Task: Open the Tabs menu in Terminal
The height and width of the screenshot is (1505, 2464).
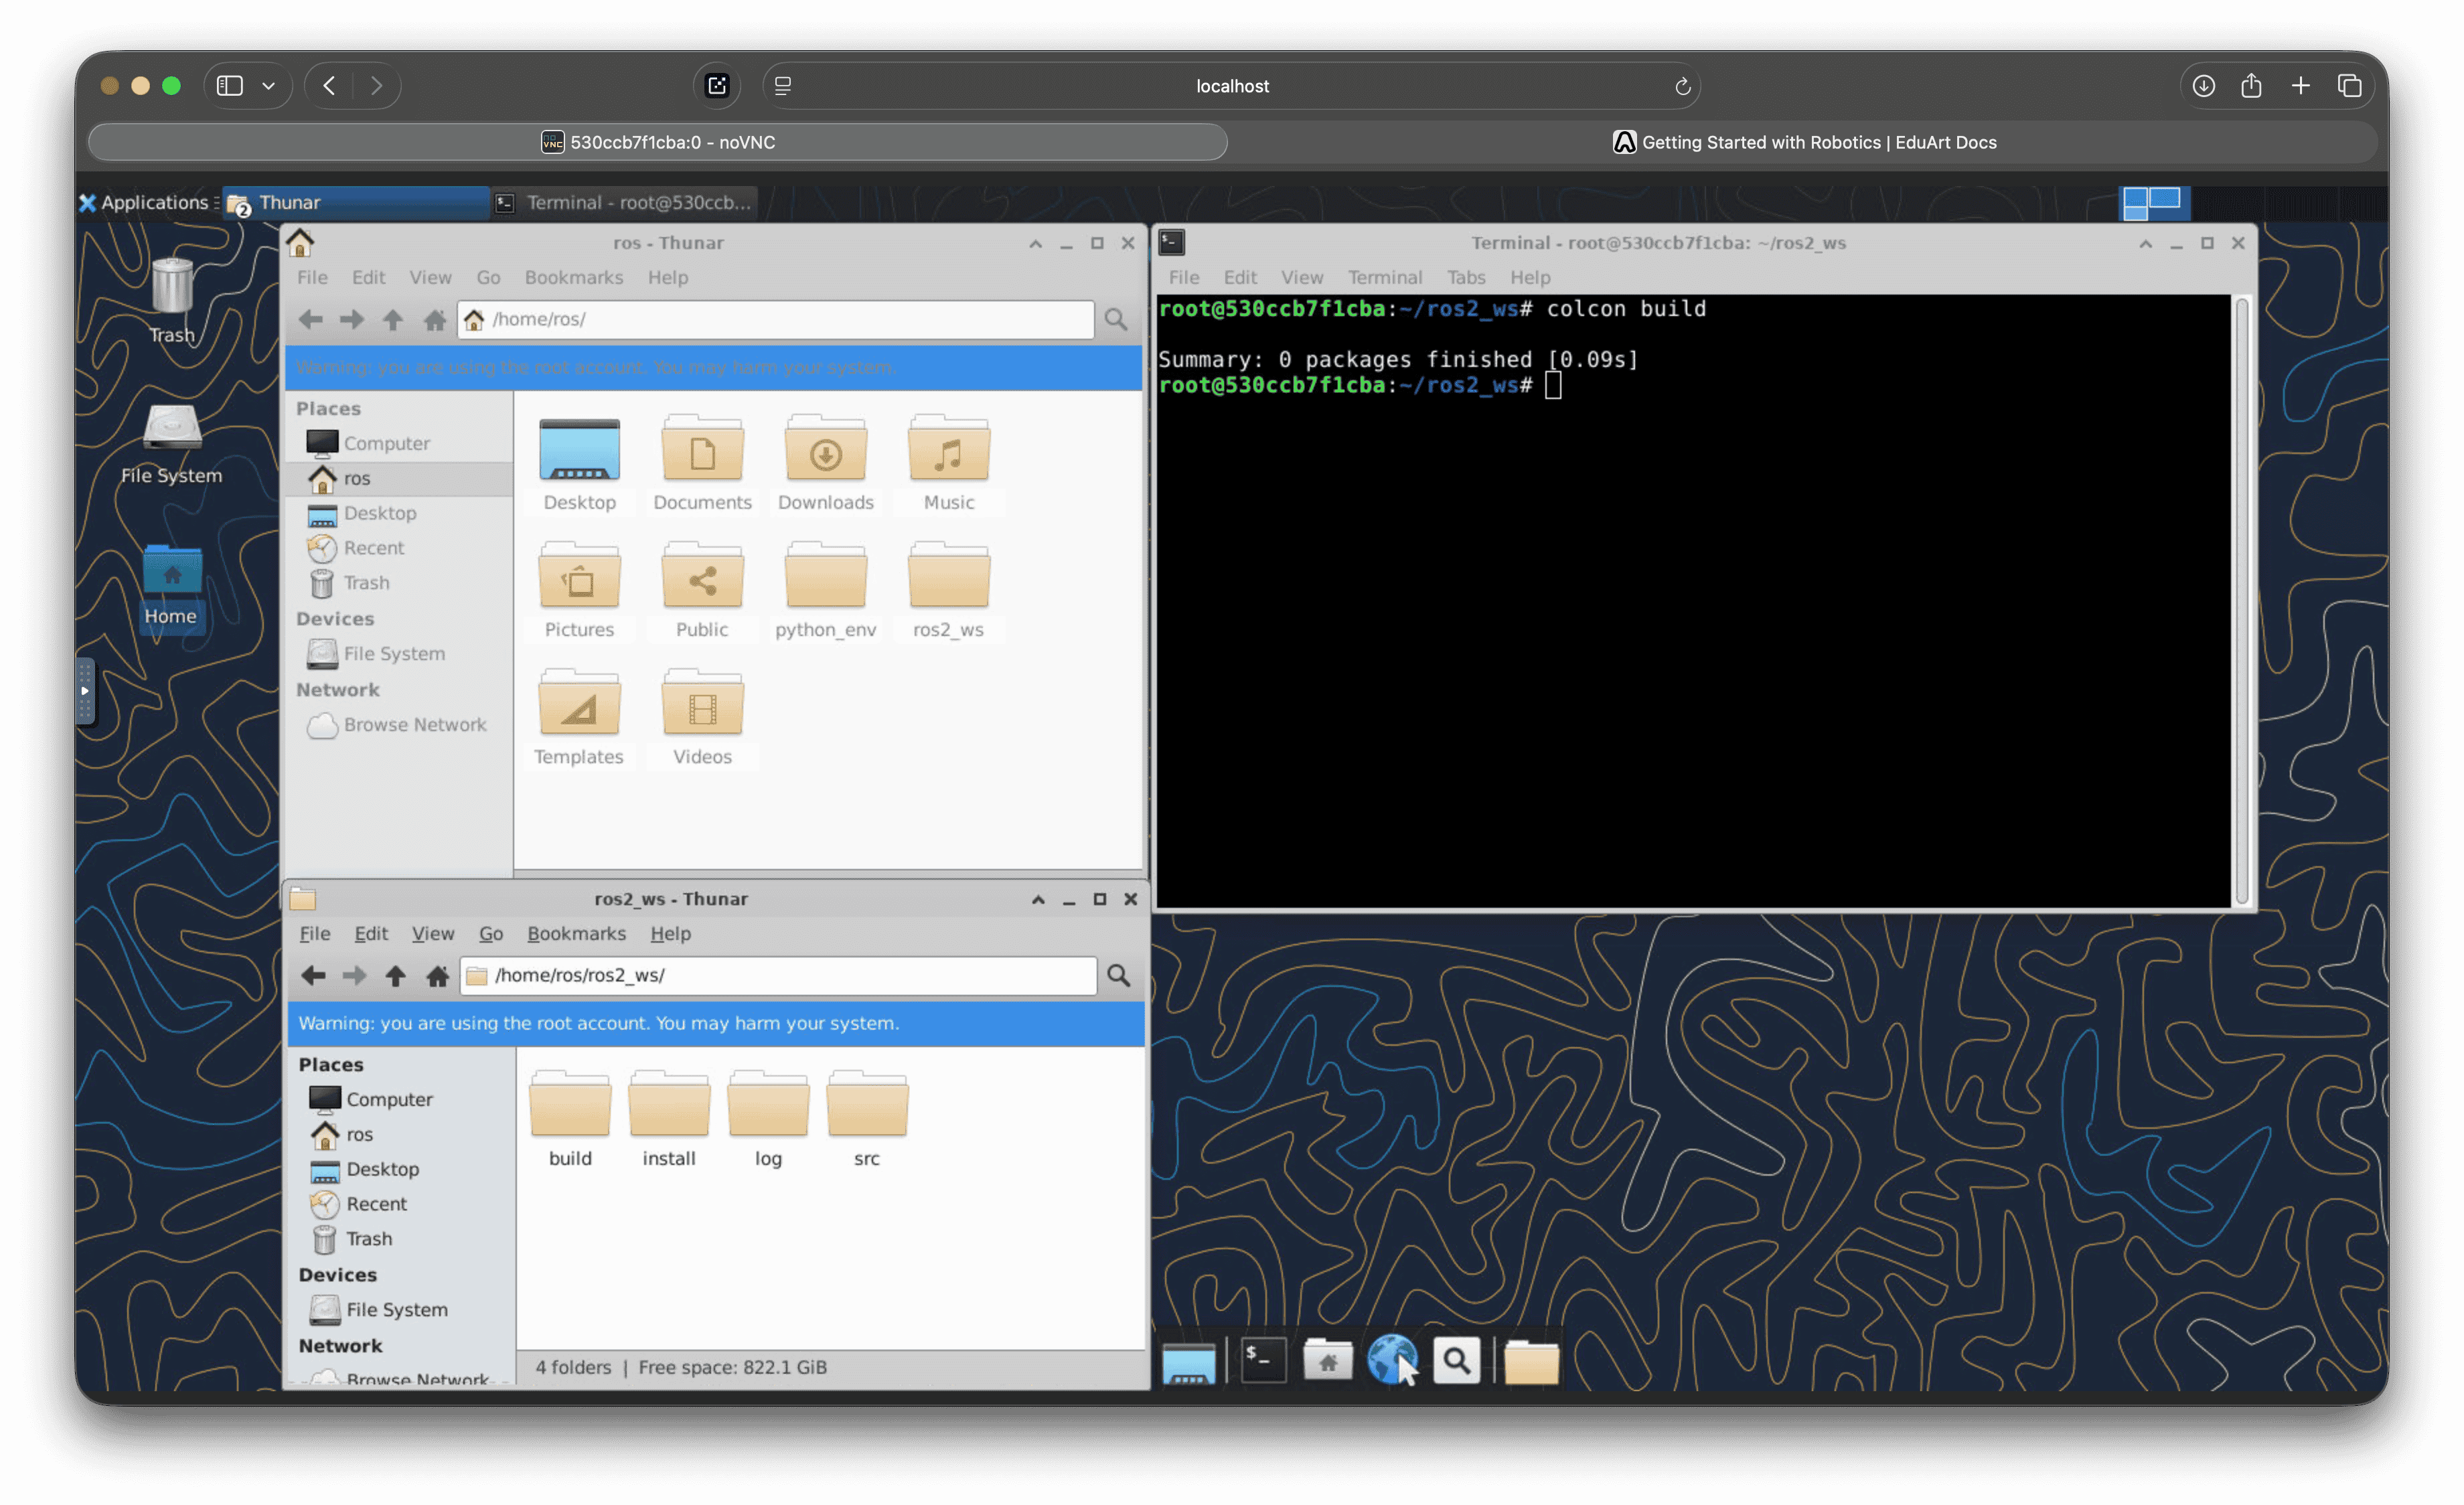Action: click(1465, 277)
